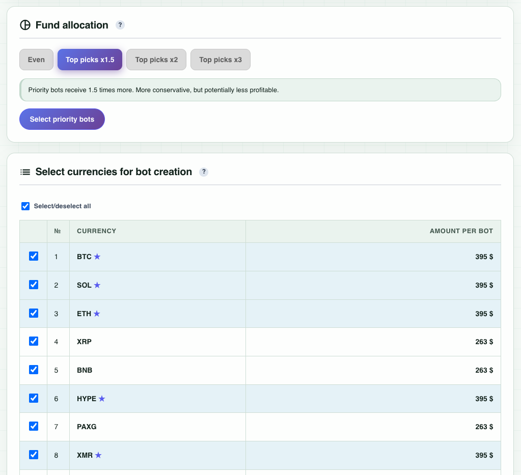Click the HYPE currency name
Screen dimensions: 521x475
(87, 399)
